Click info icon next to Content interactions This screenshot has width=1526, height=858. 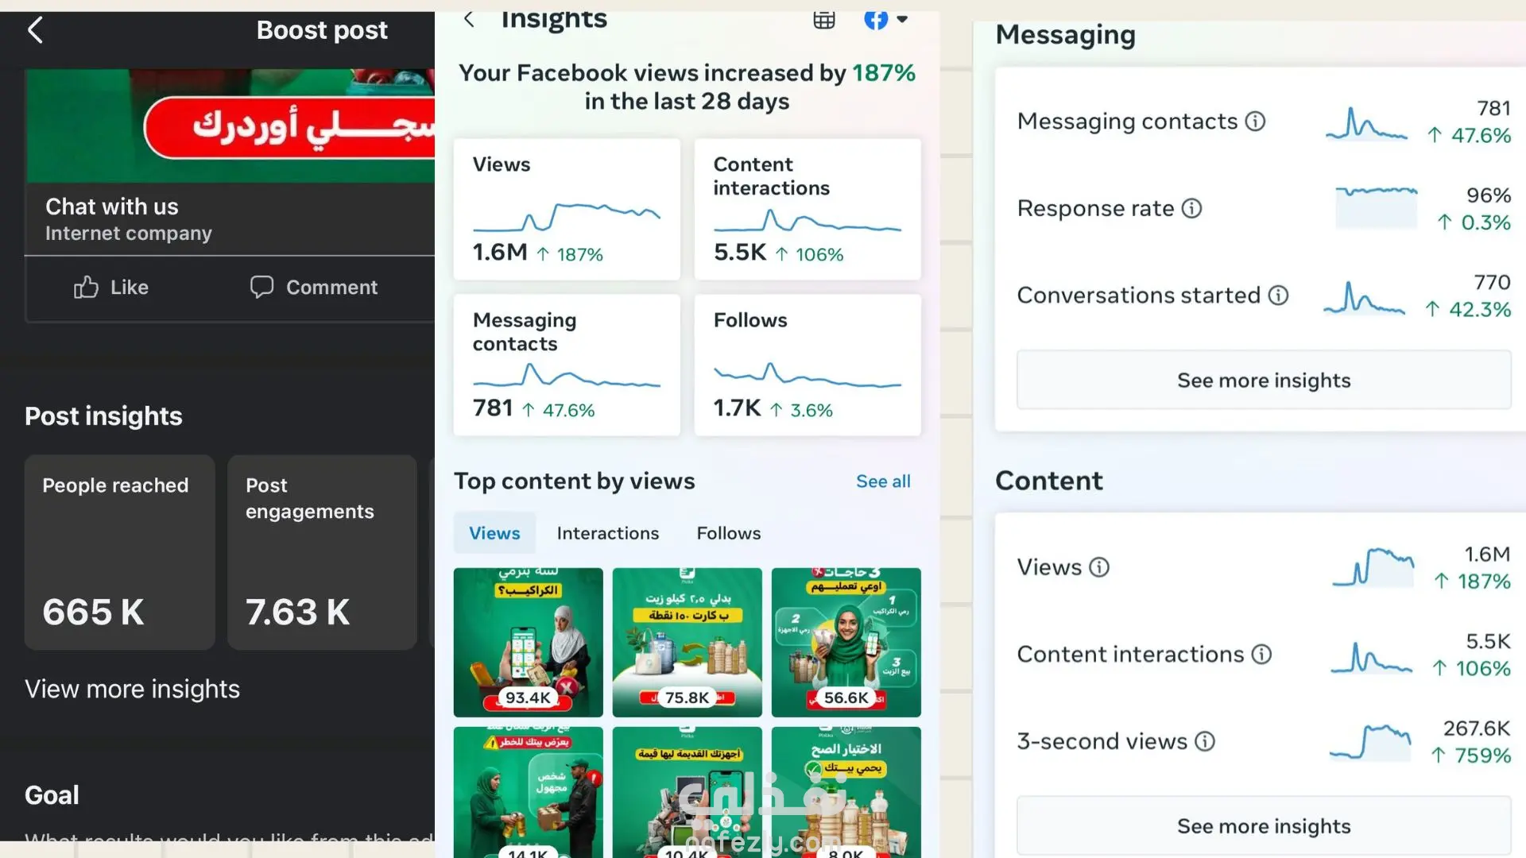click(1261, 655)
